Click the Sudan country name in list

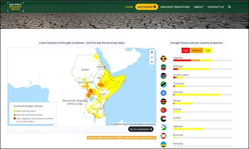[x=177, y=118]
